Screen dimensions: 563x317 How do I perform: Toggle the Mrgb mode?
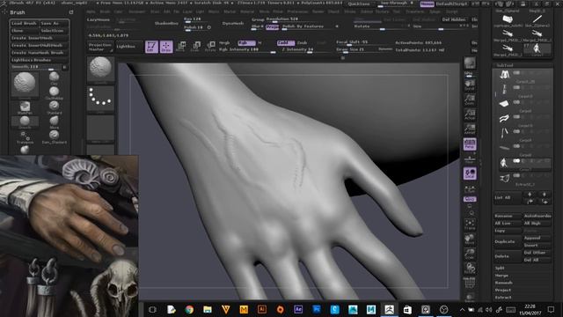click(224, 43)
